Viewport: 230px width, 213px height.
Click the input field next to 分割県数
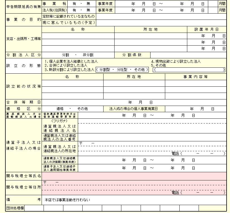click(188, 55)
